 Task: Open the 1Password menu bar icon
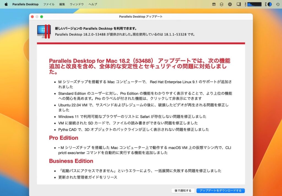[x=230, y=4]
